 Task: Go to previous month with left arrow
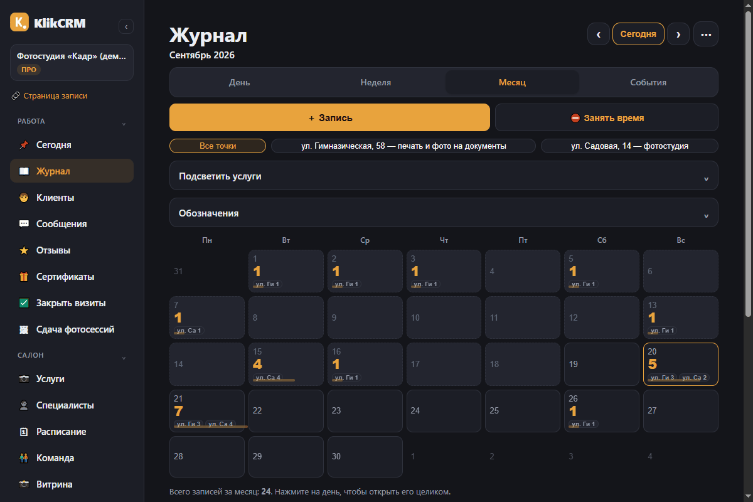tap(599, 34)
